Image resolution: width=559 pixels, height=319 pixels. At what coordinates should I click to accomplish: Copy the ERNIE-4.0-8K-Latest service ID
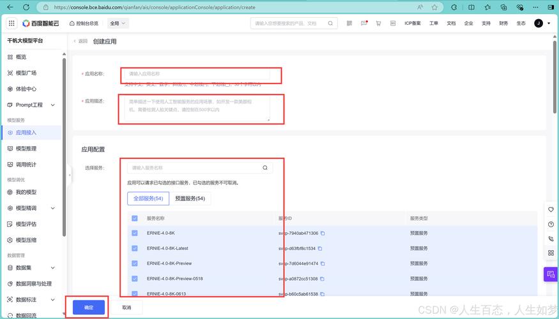321,249
